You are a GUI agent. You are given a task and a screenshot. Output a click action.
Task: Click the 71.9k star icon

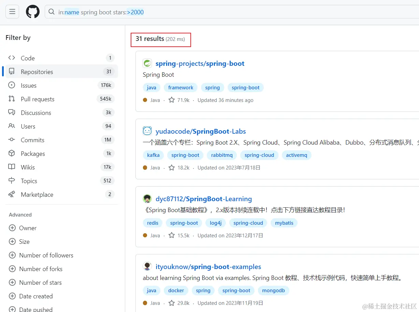pos(172,100)
